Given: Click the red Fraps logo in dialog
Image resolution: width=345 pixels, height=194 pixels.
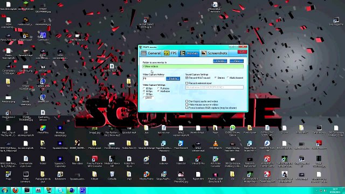Looking at the screenshot, I should [x=242, y=52].
